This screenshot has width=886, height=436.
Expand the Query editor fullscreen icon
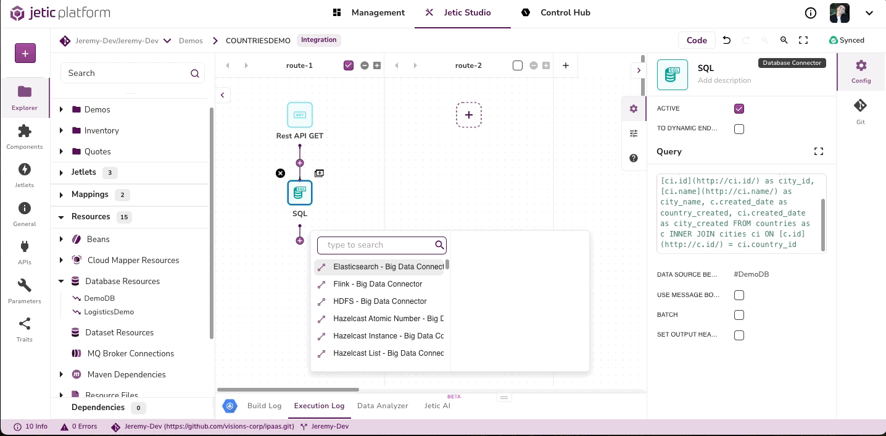[x=819, y=151]
